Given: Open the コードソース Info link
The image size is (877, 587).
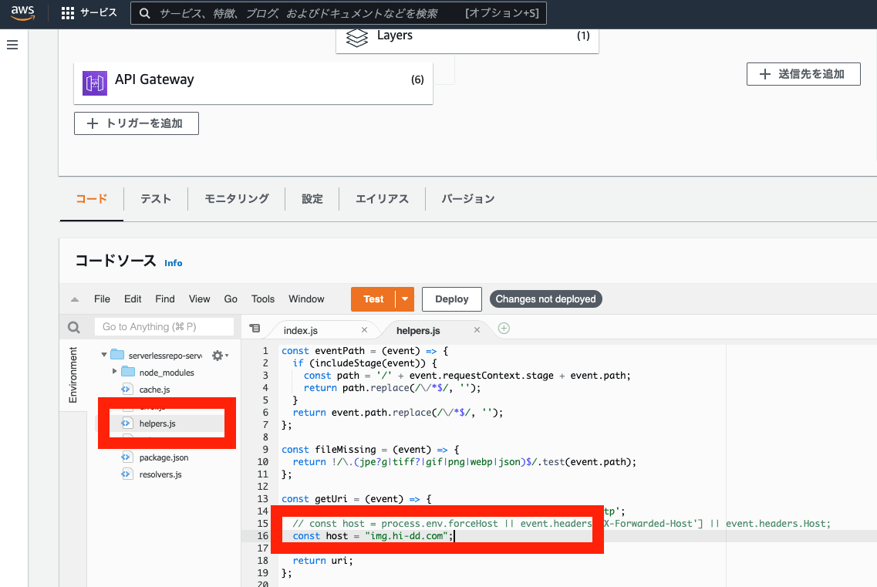Looking at the screenshot, I should click(x=174, y=263).
